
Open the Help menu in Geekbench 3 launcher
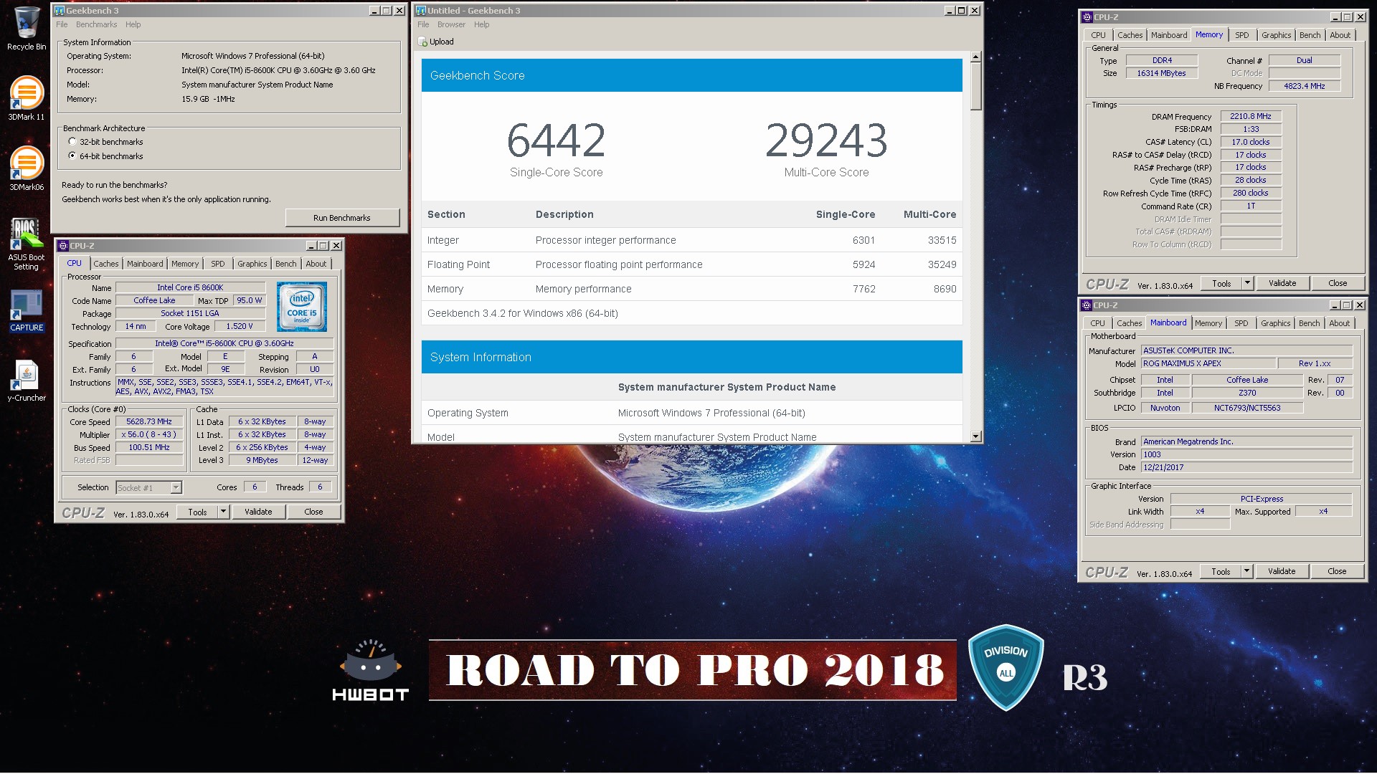(133, 24)
